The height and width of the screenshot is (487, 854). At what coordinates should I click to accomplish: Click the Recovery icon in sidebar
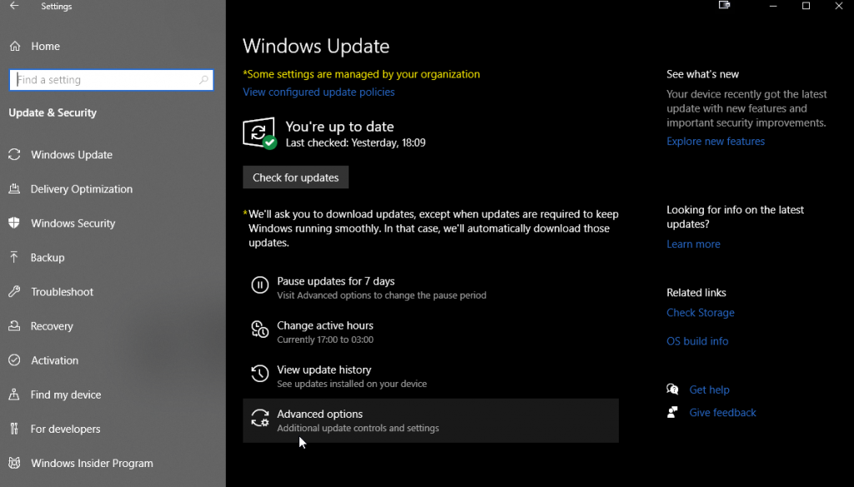click(x=14, y=326)
